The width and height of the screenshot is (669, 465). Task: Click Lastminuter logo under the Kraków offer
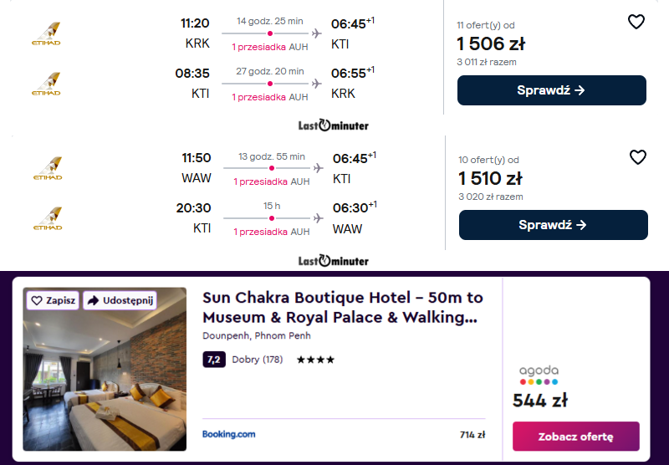(x=333, y=125)
